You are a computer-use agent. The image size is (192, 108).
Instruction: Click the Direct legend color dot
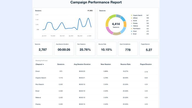(x=132, y=31)
